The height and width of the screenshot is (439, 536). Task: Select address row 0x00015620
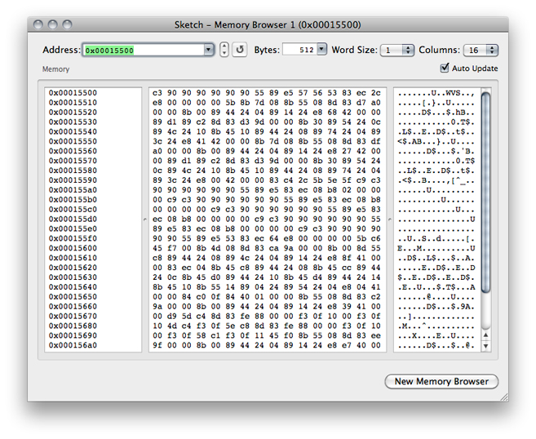pos(73,268)
